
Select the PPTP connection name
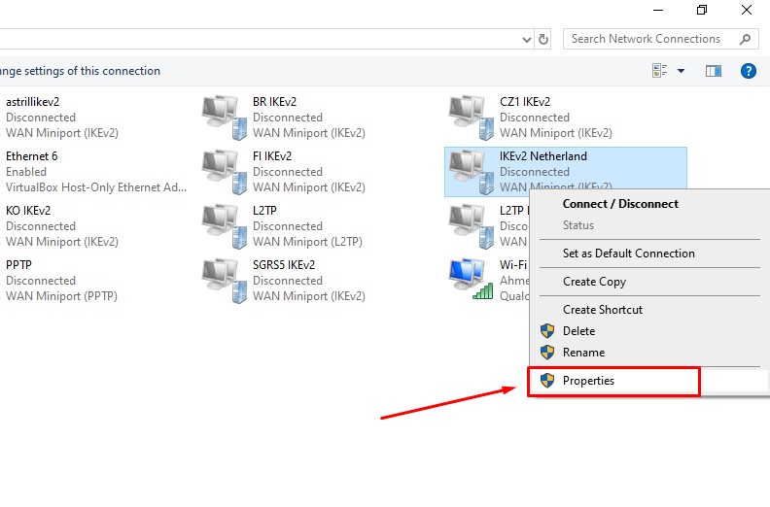pyautogui.click(x=18, y=265)
